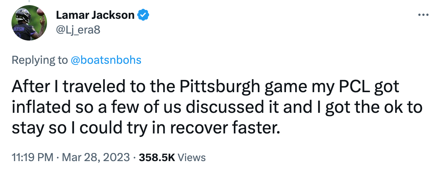
Task: Visit the @boatsnbohs mention link
Action: coord(106,60)
